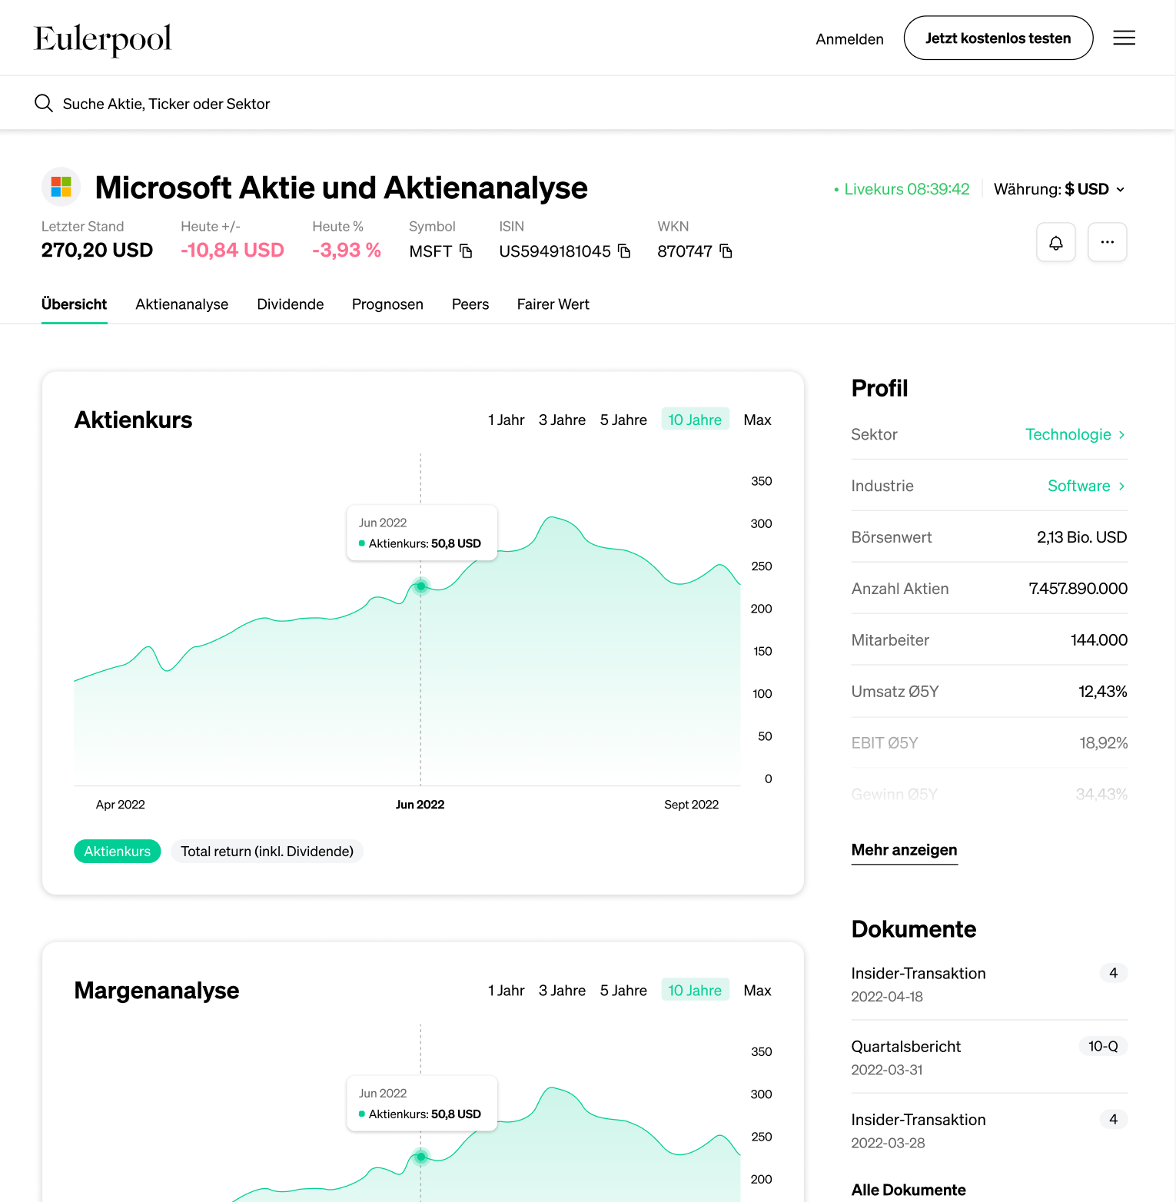Click Heute % value -3,93 %
This screenshot has width=1176, height=1202.
pos(347,250)
